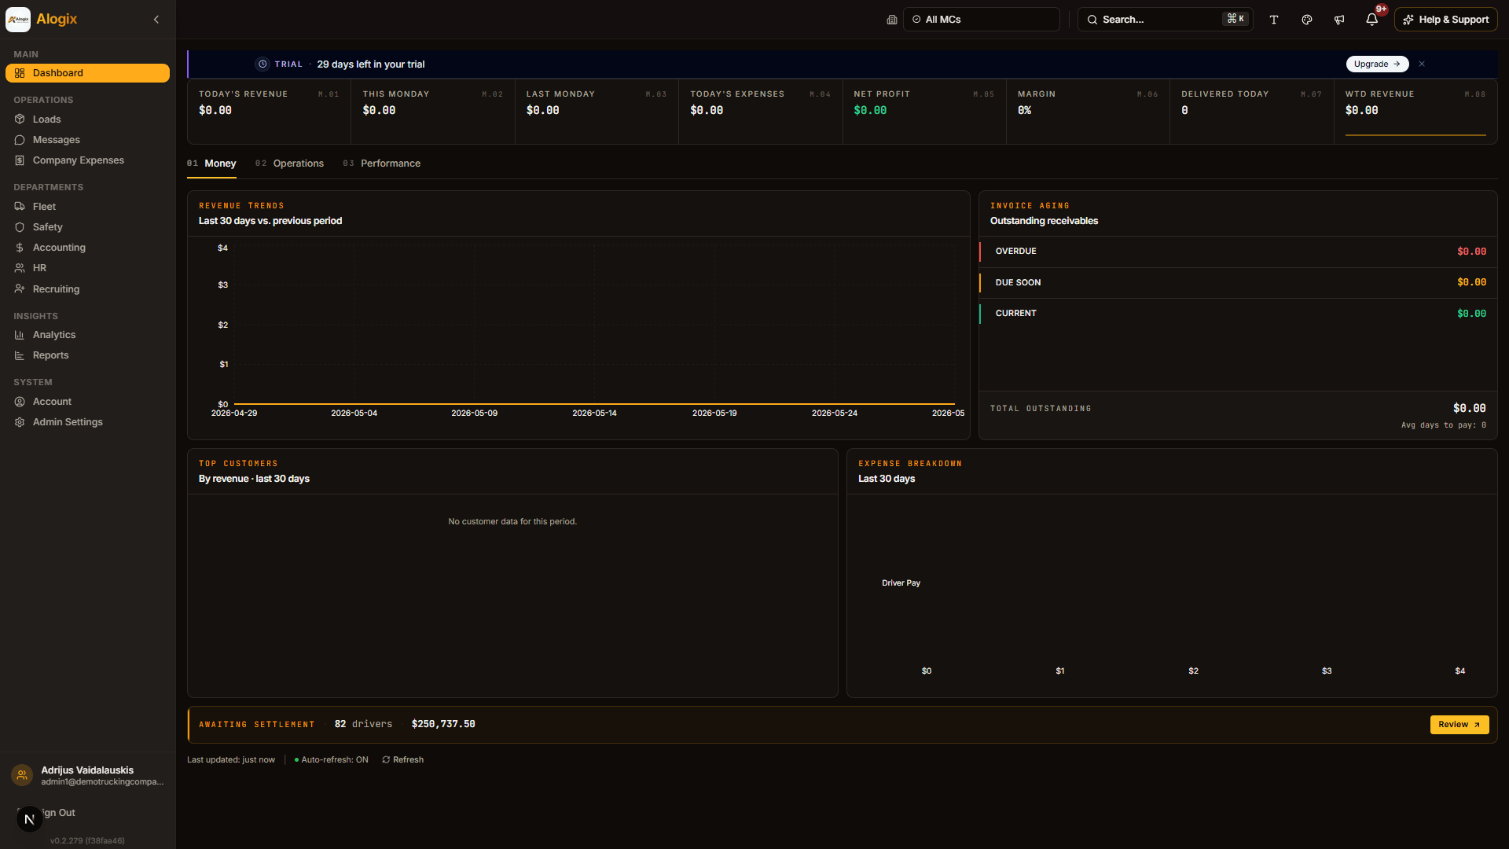Click the Due Soon receivables row
1509x849 pixels.
[1238, 283]
